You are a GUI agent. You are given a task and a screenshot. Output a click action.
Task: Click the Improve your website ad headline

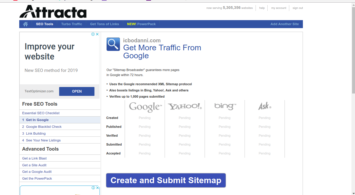49,51
